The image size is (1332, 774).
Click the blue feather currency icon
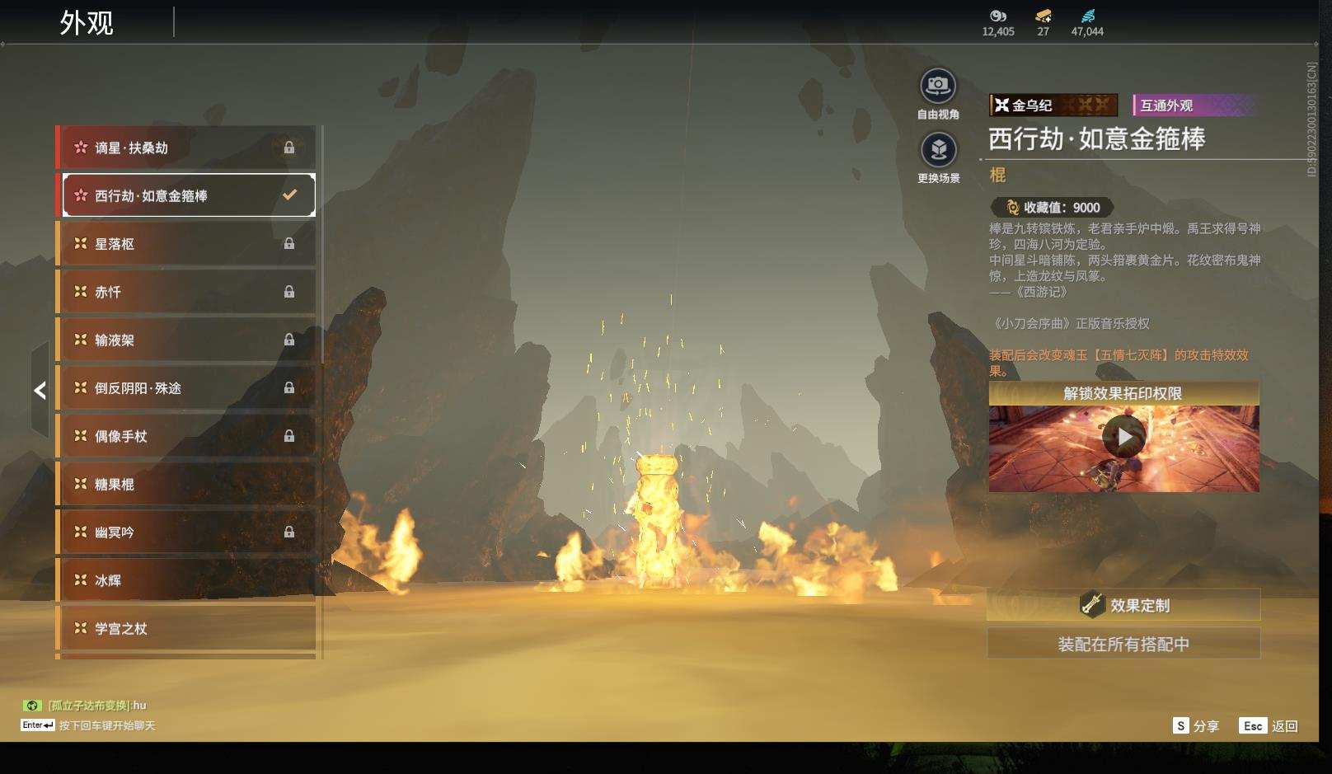(1088, 16)
